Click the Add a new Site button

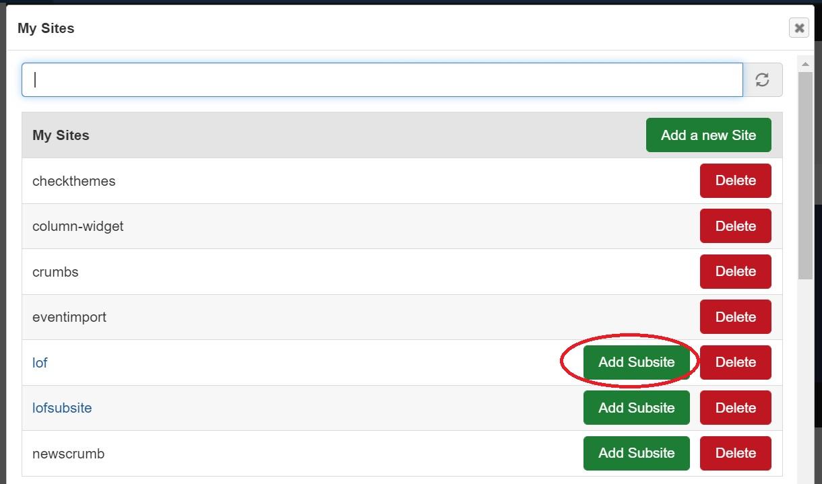[x=709, y=135]
